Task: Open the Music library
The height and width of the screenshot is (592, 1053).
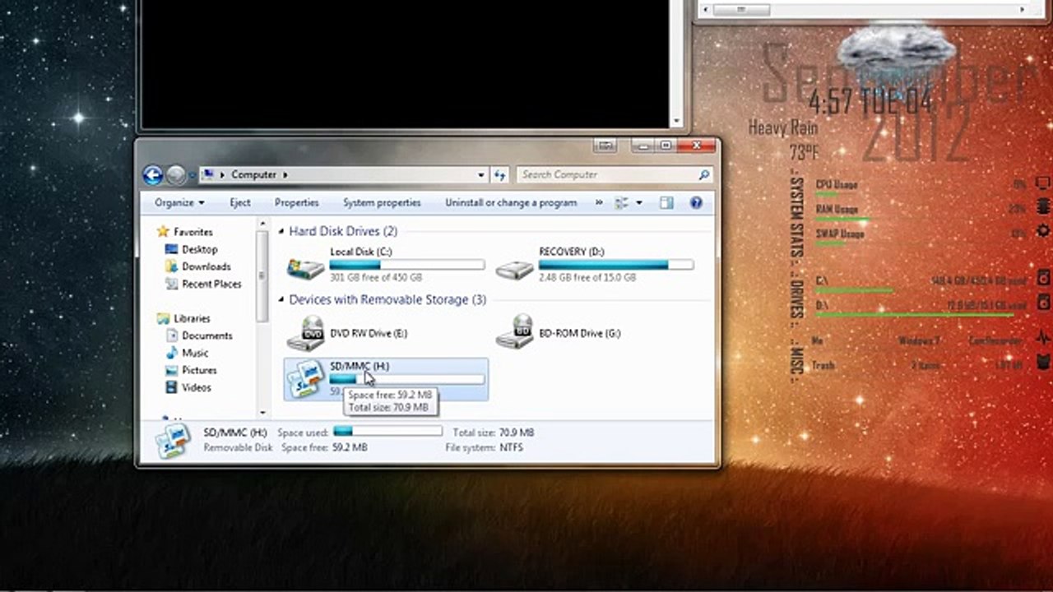Action: pyautogui.click(x=195, y=353)
